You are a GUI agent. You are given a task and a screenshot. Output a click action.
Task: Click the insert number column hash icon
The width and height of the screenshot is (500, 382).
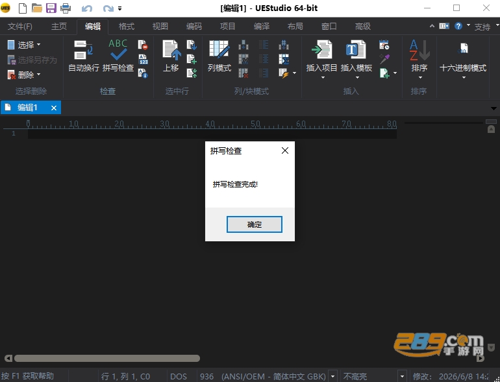284,45
